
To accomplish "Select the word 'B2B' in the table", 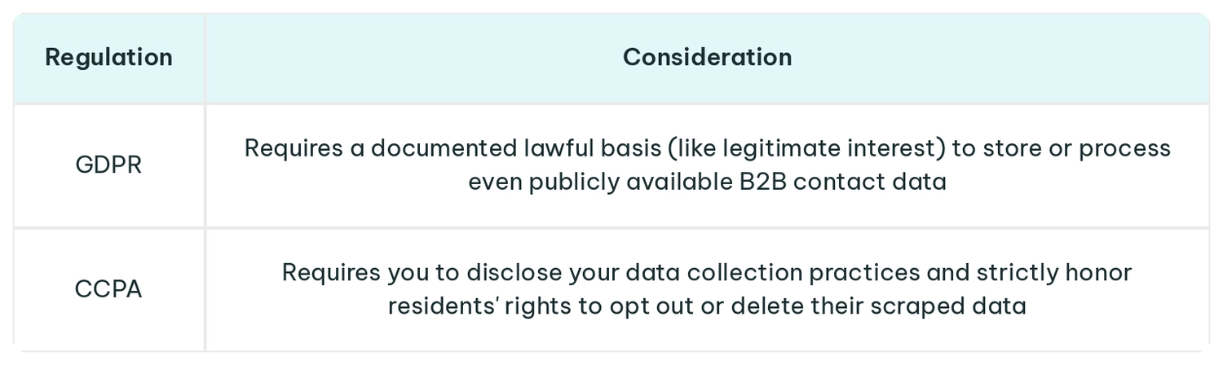I will [x=762, y=182].
